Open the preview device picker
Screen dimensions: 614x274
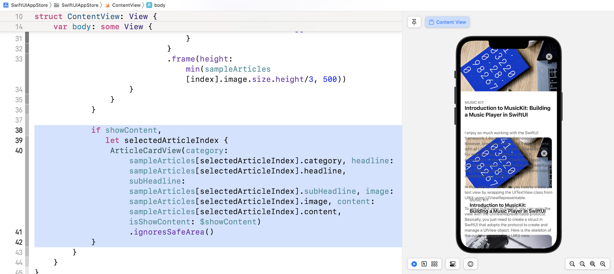click(470, 264)
